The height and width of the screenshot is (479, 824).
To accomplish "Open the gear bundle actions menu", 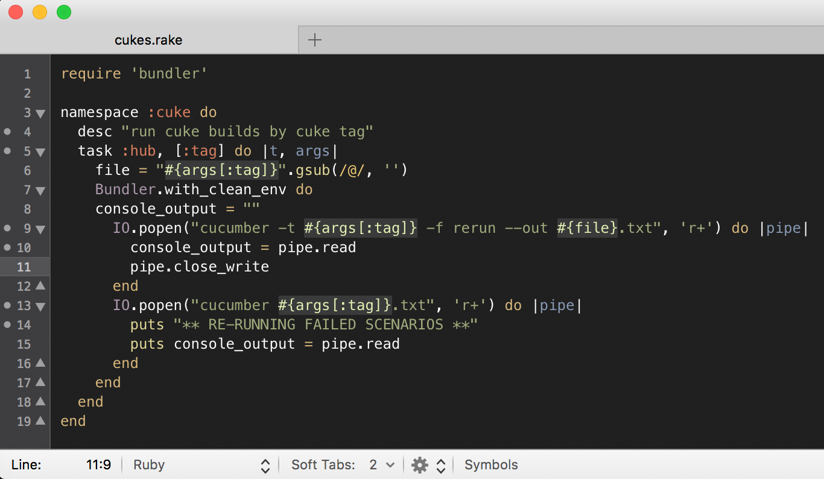I will (420, 465).
